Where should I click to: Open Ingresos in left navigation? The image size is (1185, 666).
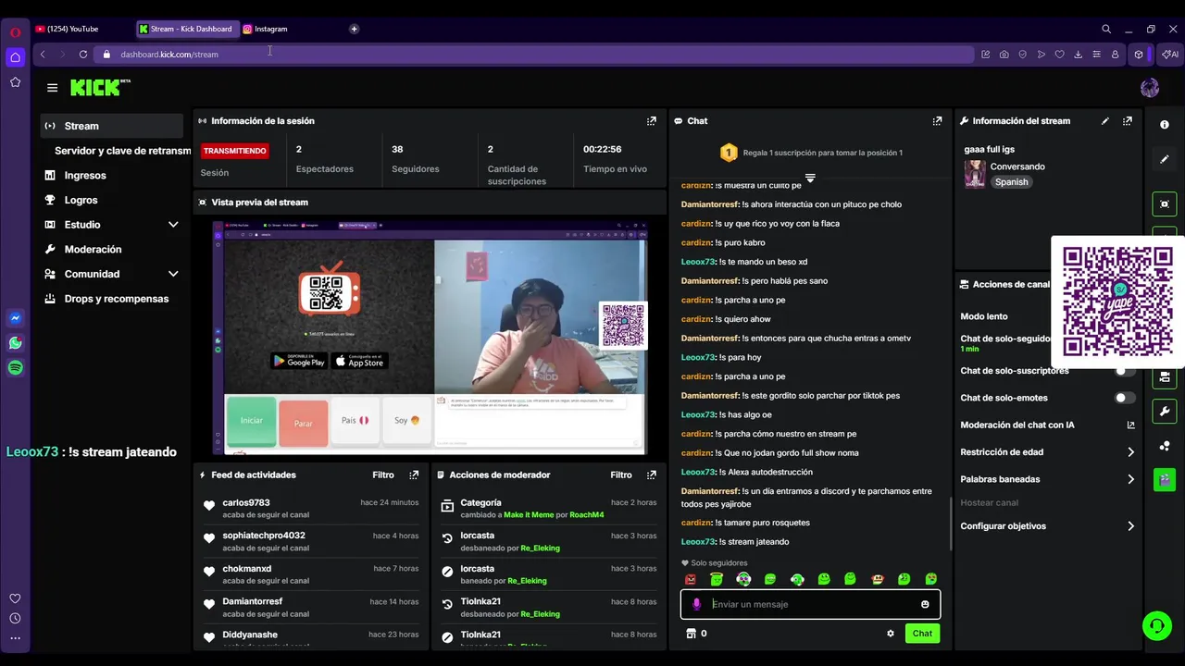pos(84,176)
